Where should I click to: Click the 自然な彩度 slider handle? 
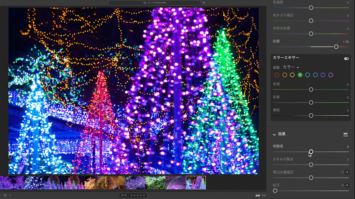tap(311, 34)
